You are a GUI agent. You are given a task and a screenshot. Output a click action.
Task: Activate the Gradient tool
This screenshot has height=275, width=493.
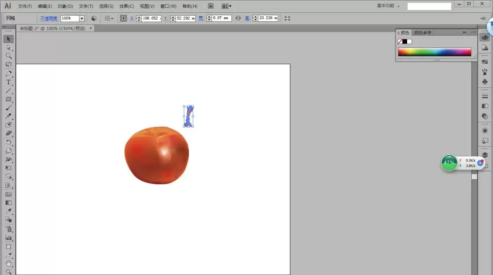[8, 203]
